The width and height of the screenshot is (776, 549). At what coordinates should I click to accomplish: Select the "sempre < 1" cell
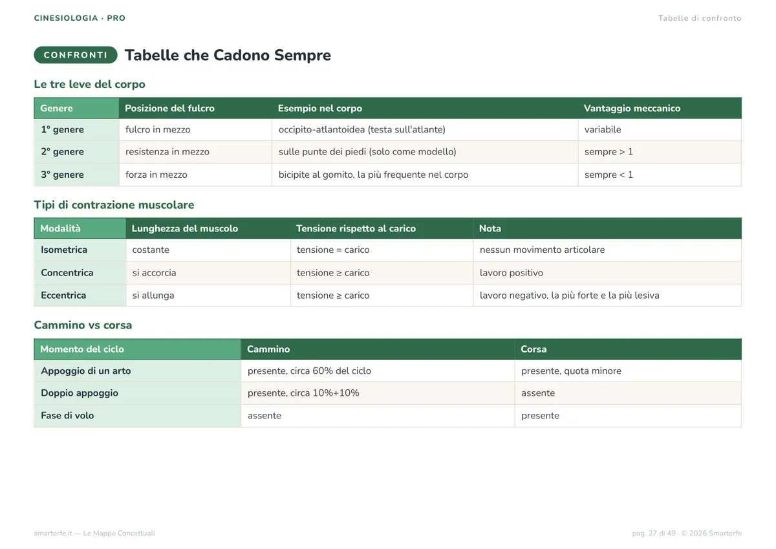pyautogui.click(x=660, y=175)
